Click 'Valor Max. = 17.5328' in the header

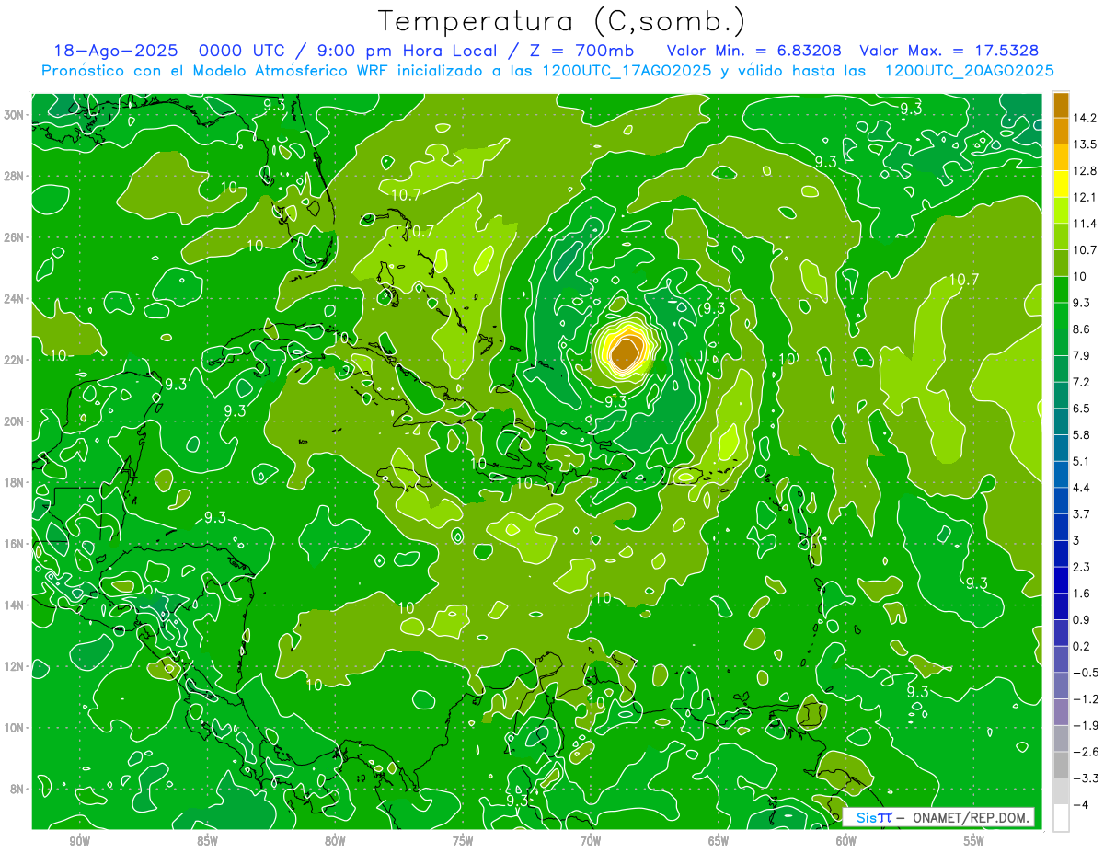[949, 51]
